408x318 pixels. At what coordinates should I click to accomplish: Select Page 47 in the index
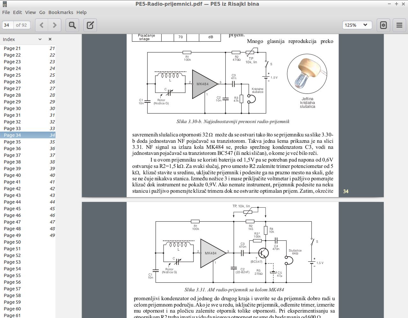[x=28, y=222]
